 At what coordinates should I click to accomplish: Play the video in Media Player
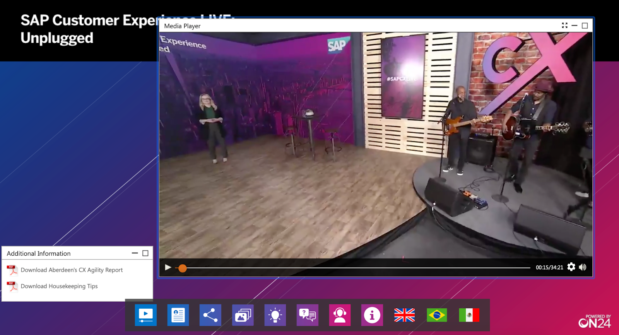pos(168,267)
